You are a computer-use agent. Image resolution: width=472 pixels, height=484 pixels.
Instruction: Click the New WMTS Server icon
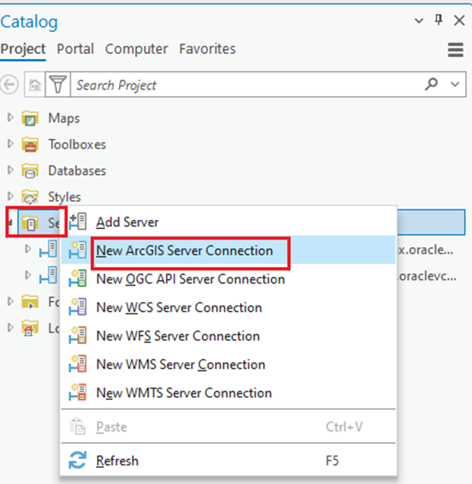coord(78,392)
